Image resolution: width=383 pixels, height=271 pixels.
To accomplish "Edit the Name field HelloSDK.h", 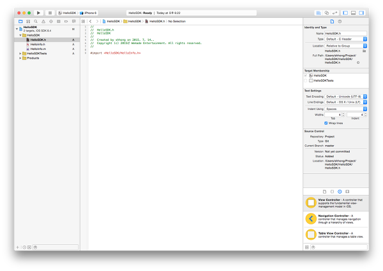I will coord(345,33).
